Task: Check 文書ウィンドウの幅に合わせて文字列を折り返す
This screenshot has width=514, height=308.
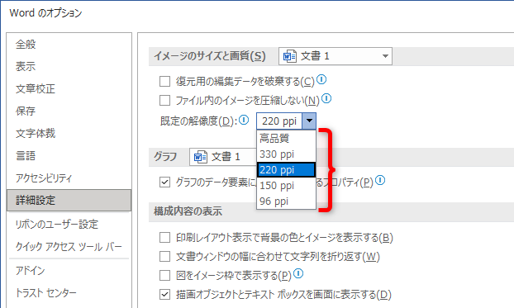Action: [164, 257]
